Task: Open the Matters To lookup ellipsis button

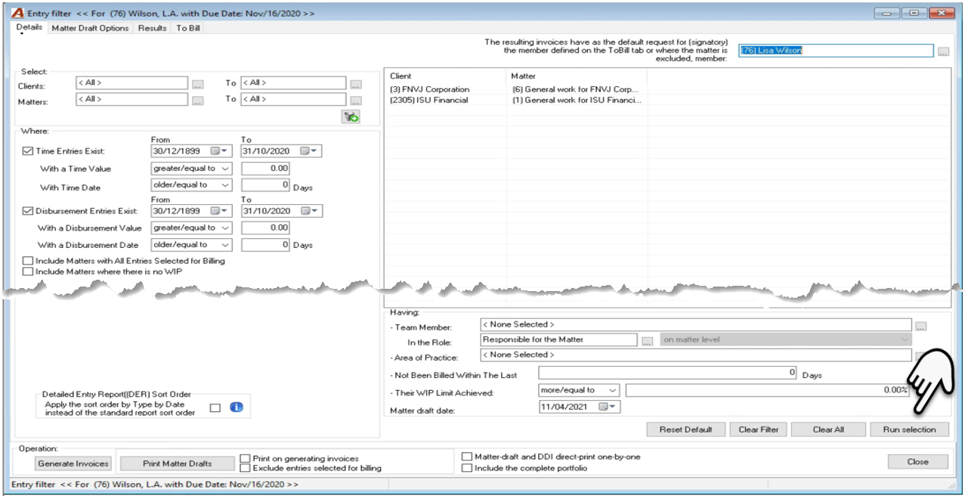Action: [356, 101]
